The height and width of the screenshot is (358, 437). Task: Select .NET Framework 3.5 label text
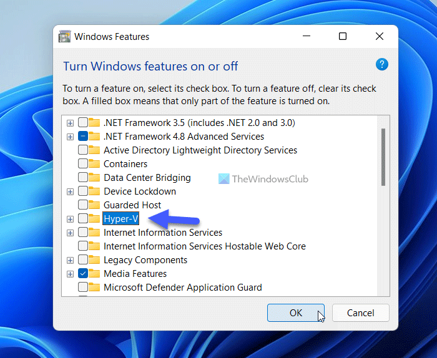point(199,123)
